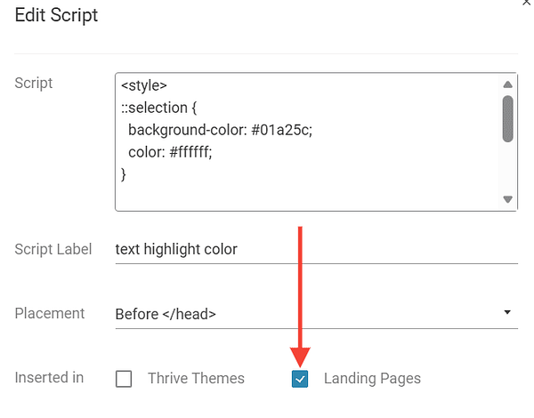Open the Placement dropdown arrow
This screenshot has width=534, height=418.
click(507, 313)
